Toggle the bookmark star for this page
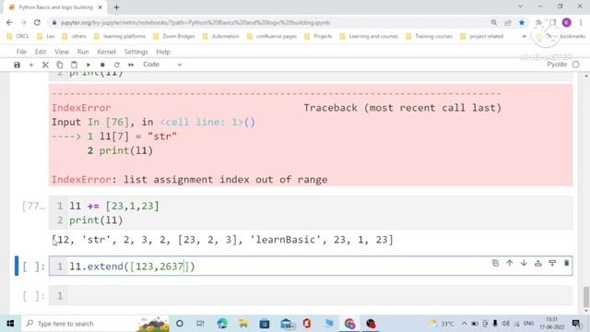This screenshot has height=332, width=590. coord(522,22)
